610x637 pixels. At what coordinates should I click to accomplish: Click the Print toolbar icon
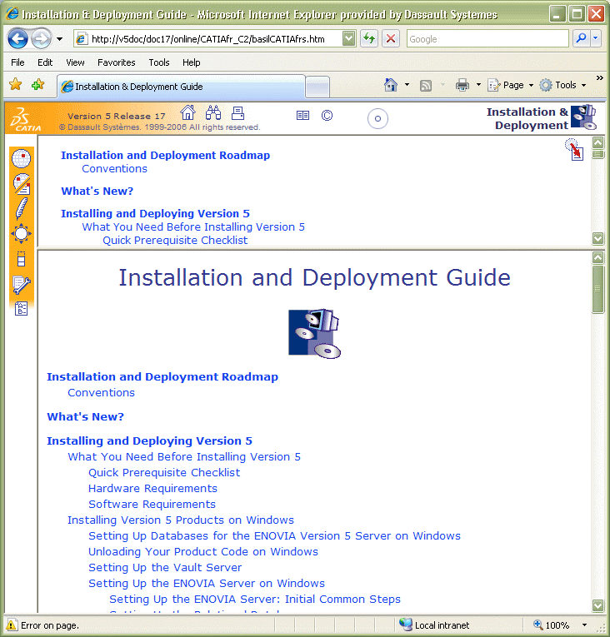[462, 85]
